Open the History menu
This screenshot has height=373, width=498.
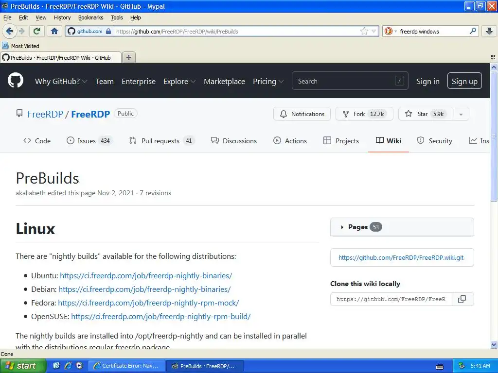[x=62, y=17]
